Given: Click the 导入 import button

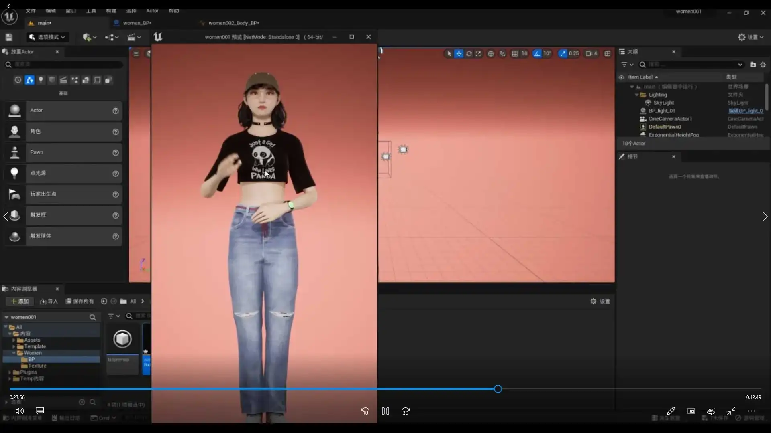Looking at the screenshot, I should [x=49, y=301].
